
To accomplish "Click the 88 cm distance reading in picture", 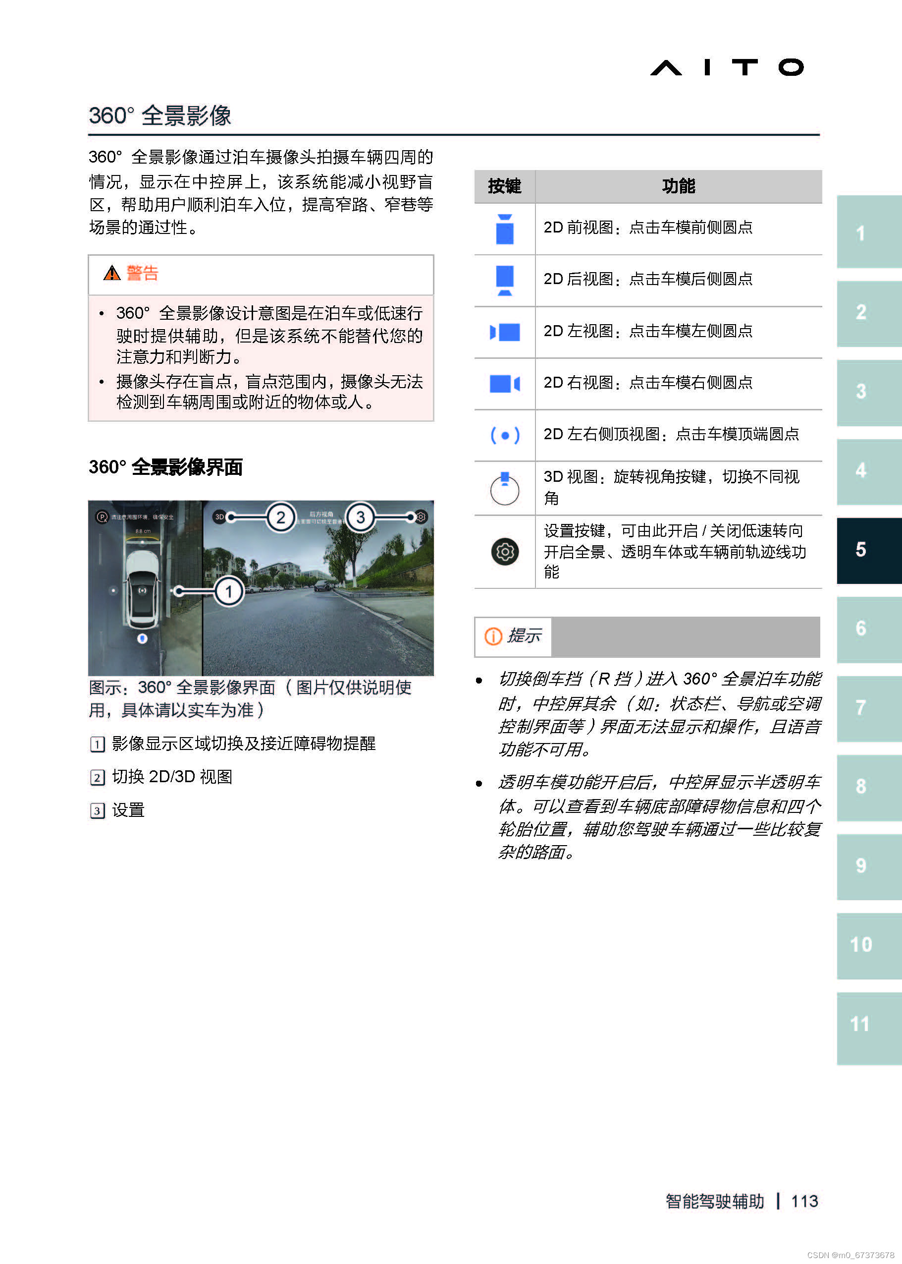I will [x=143, y=531].
